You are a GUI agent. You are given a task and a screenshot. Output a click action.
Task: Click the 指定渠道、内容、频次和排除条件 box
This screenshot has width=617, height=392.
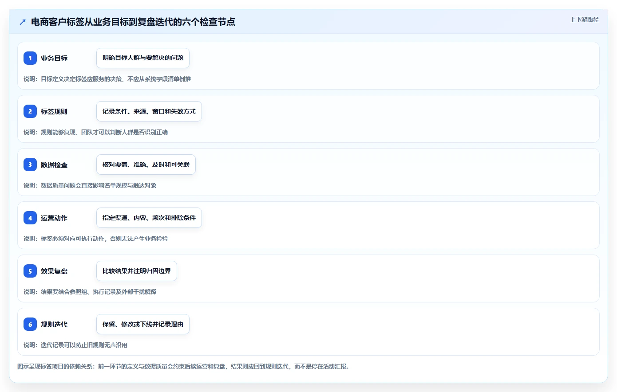tap(149, 218)
